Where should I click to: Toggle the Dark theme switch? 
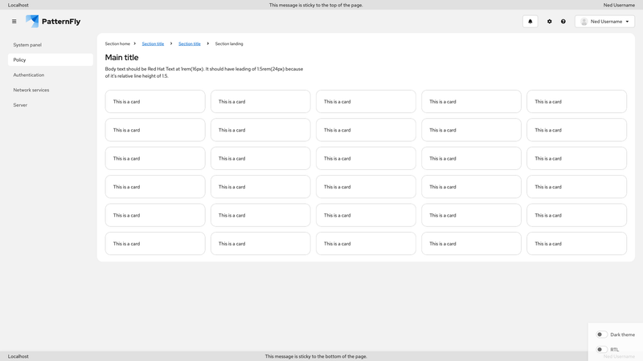[x=600, y=335]
